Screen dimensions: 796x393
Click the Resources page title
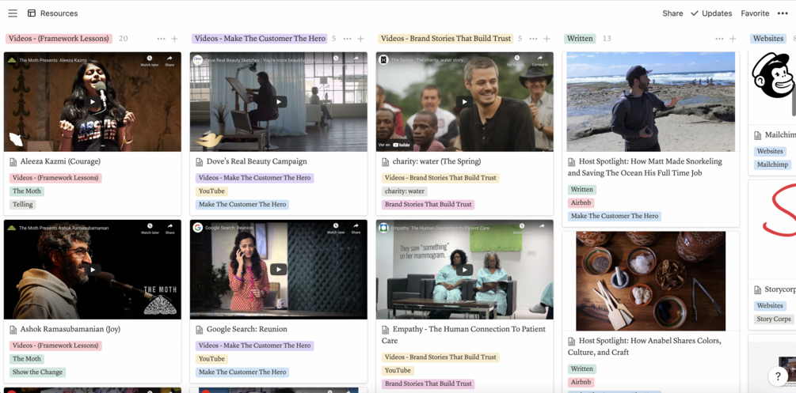pyautogui.click(x=59, y=13)
